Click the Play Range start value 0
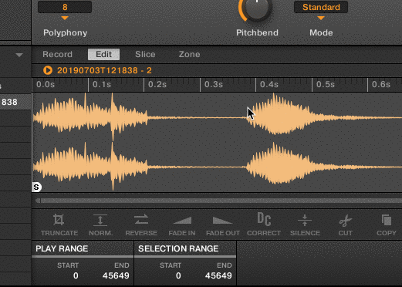This screenshot has width=402, height=287. pyautogui.click(x=76, y=275)
